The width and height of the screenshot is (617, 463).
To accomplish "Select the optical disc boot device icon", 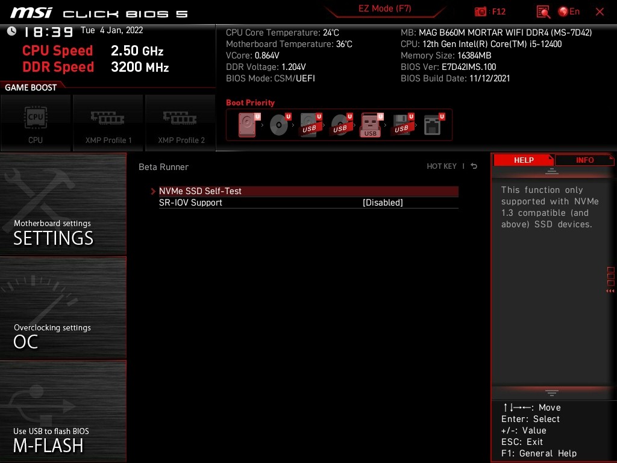I will [x=280, y=125].
